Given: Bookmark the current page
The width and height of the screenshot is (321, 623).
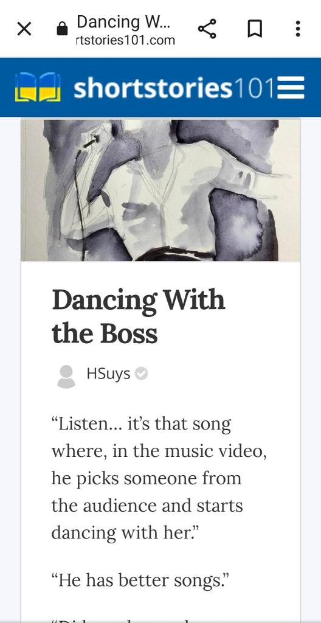Looking at the screenshot, I should click(255, 29).
